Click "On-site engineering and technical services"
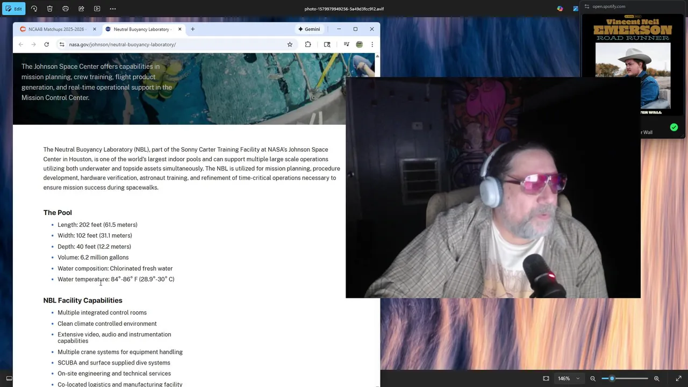Screen dimensions: 688x387 tap(114, 374)
